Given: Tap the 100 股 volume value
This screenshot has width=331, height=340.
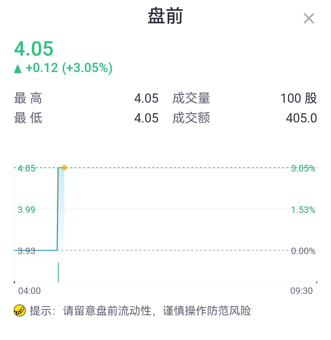Looking at the screenshot, I should coord(299,98).
